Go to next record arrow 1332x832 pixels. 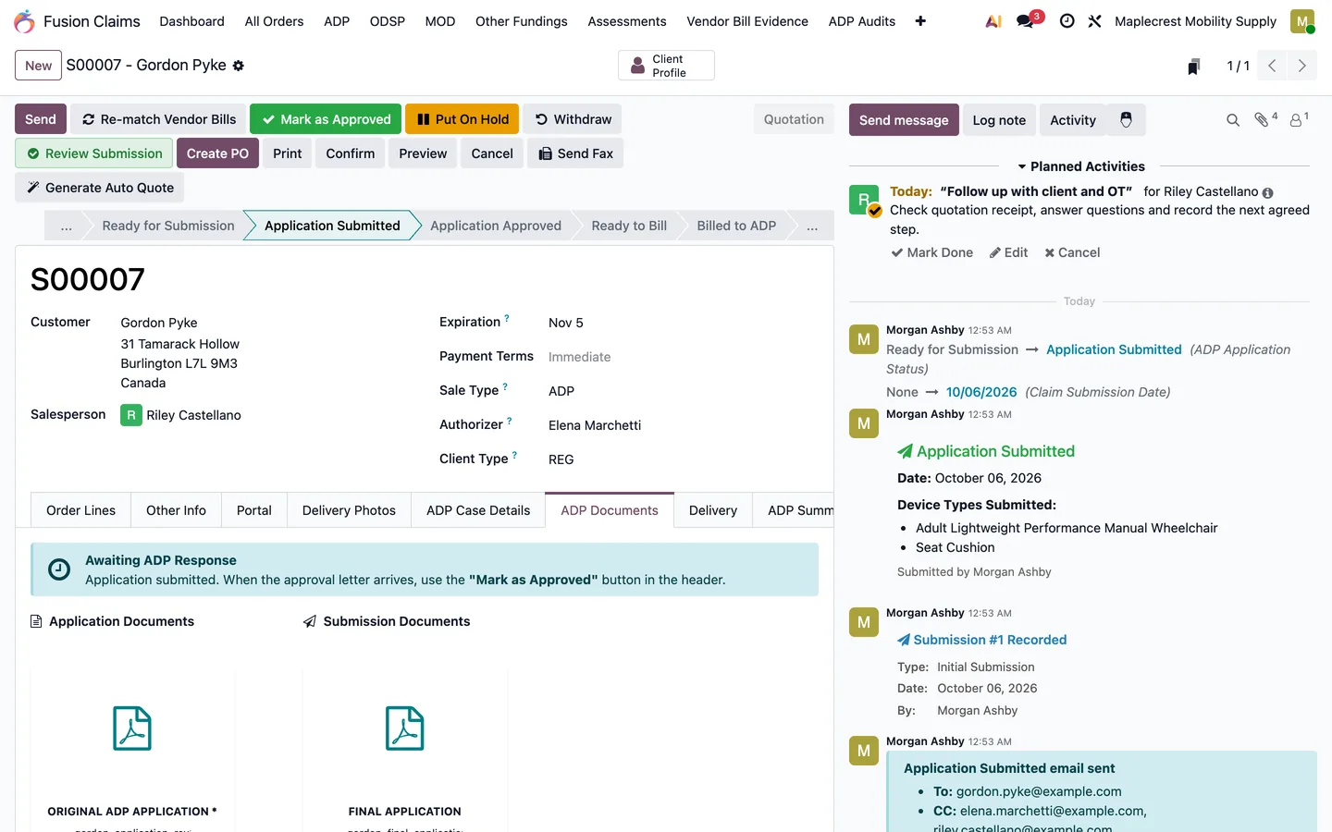pyautogui.click(x=1301, y=66)
